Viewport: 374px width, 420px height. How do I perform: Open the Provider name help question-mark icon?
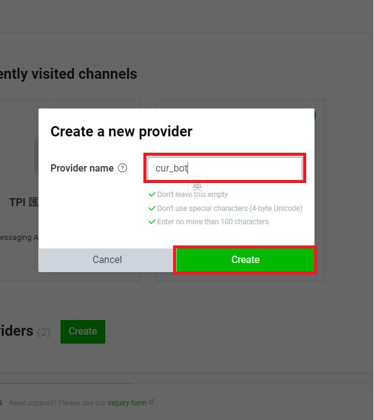[x=122, y=168]
